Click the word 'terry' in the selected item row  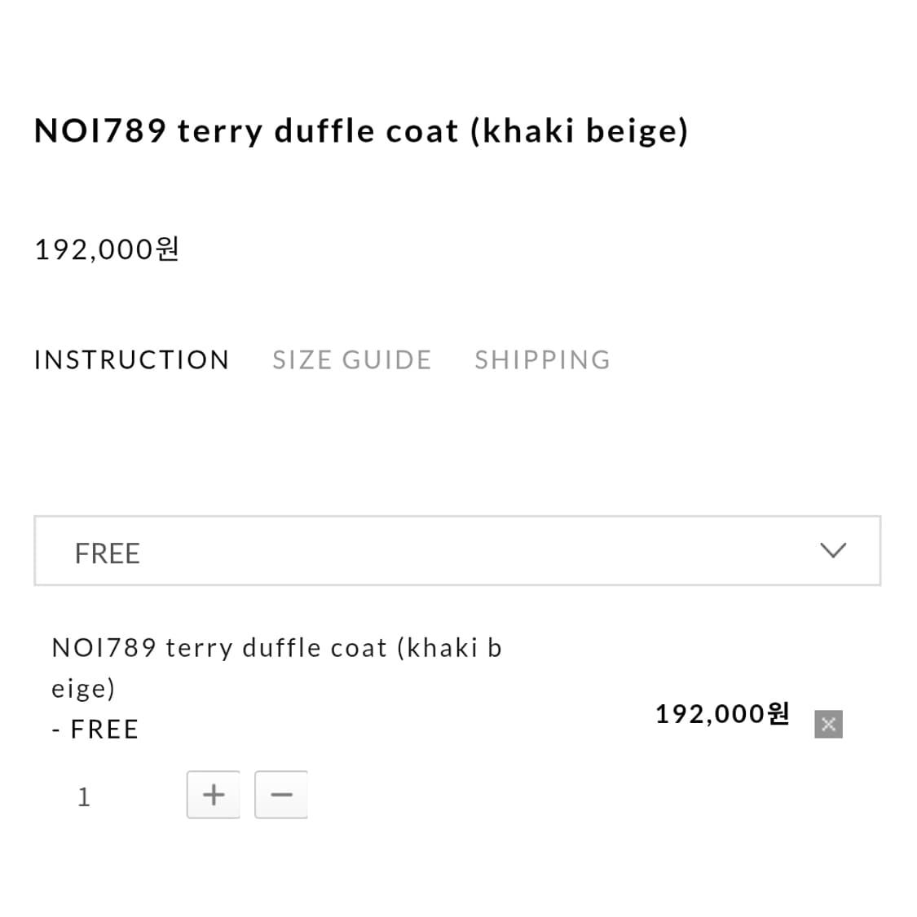coord(199,648)
